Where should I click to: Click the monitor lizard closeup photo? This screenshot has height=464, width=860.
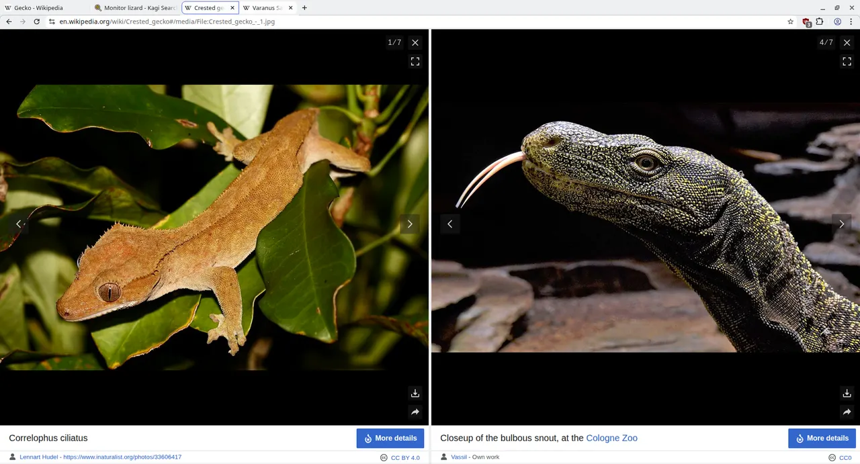coord(646,227)
